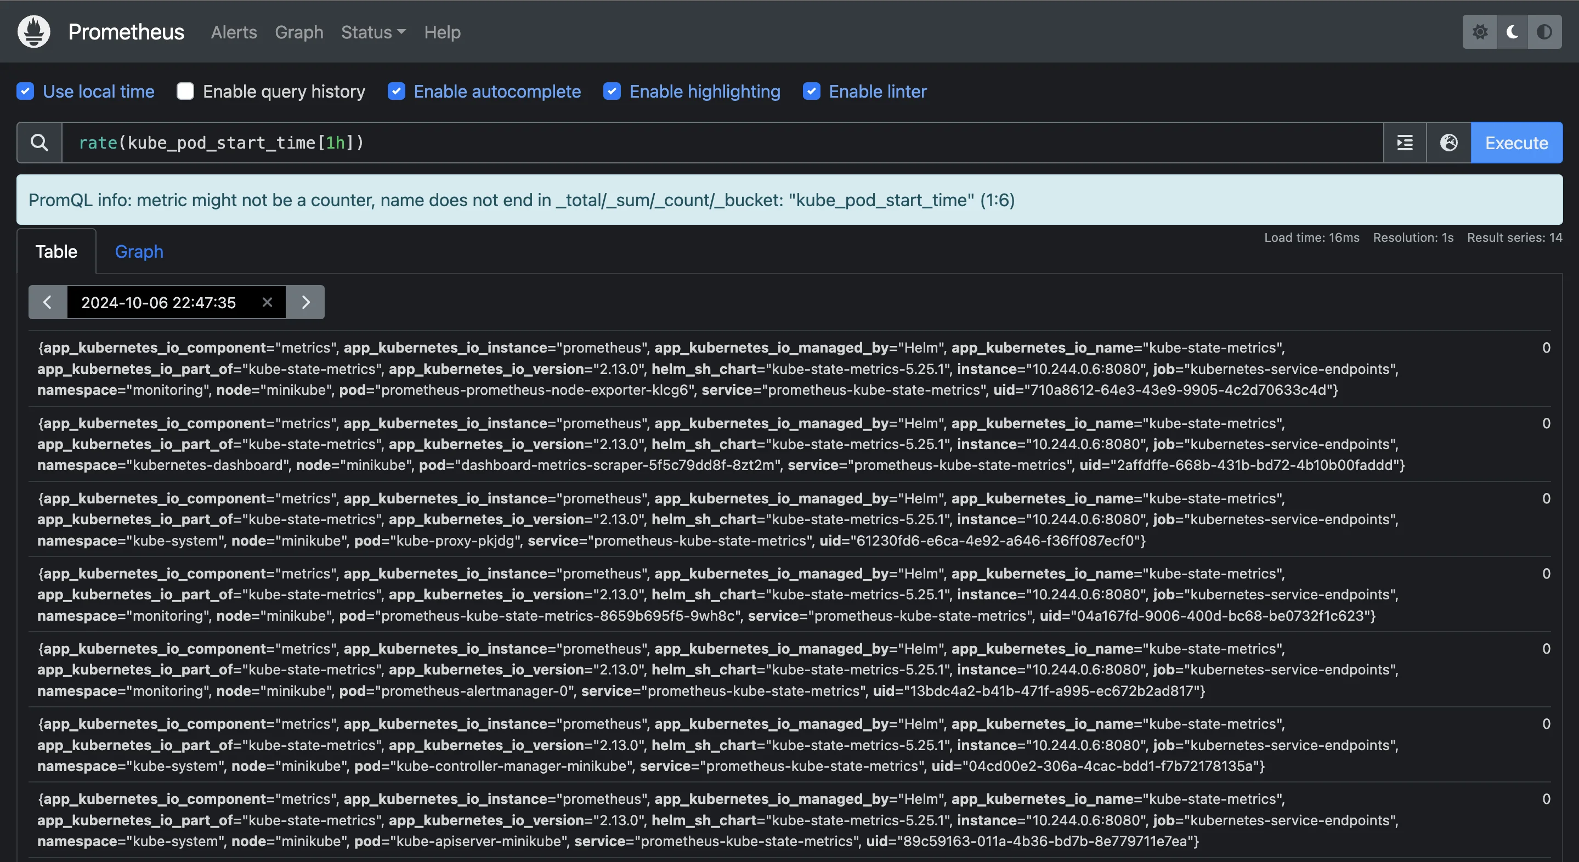1579x862 pixels.
Task: Toggle Enable highlighting checkbox
Action: pos(612,91)
